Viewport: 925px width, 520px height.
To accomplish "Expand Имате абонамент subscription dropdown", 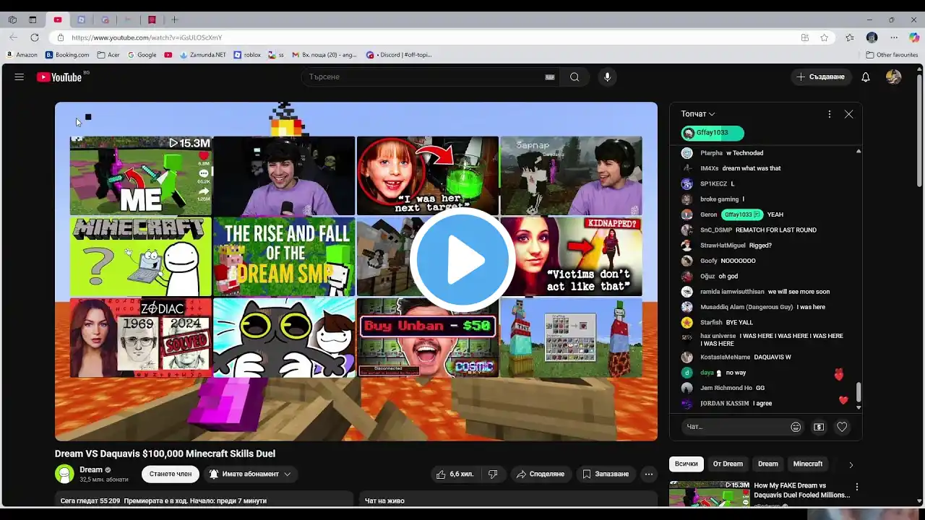I will coord(250,474).
